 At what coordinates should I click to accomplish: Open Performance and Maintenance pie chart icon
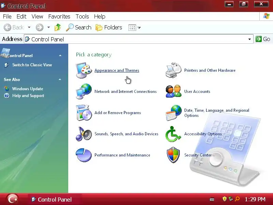84,155
